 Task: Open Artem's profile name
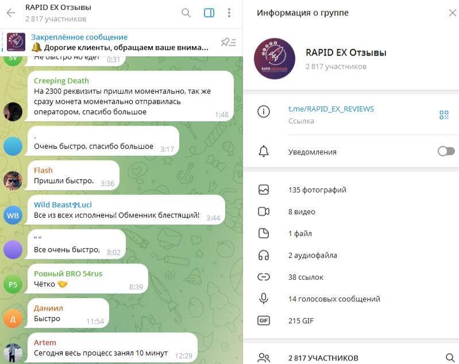tap(45, 343)
